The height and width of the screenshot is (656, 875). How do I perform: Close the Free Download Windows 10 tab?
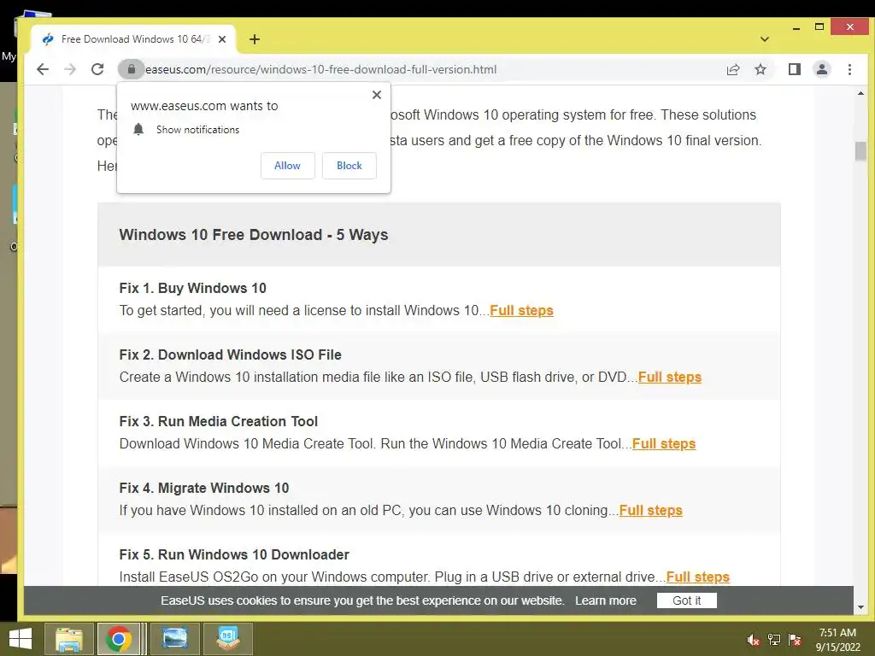(222, 39)
